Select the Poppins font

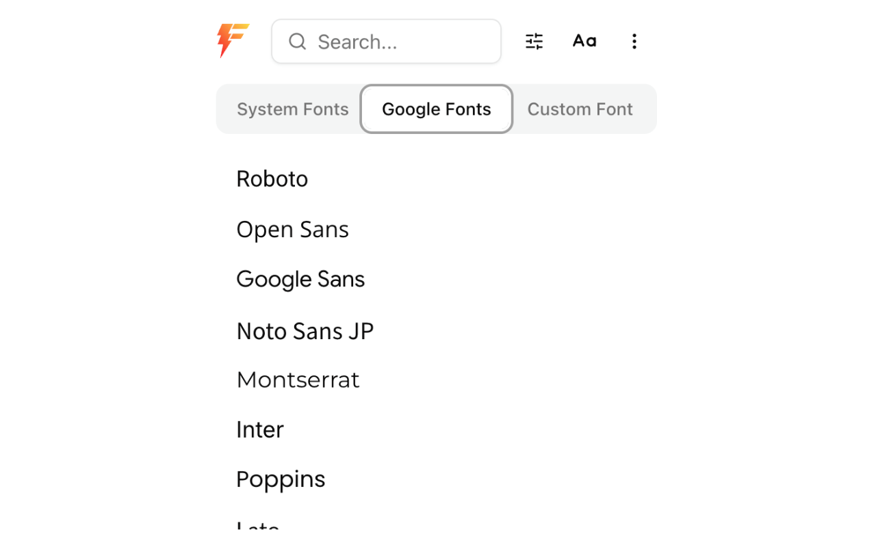point(281,480)
